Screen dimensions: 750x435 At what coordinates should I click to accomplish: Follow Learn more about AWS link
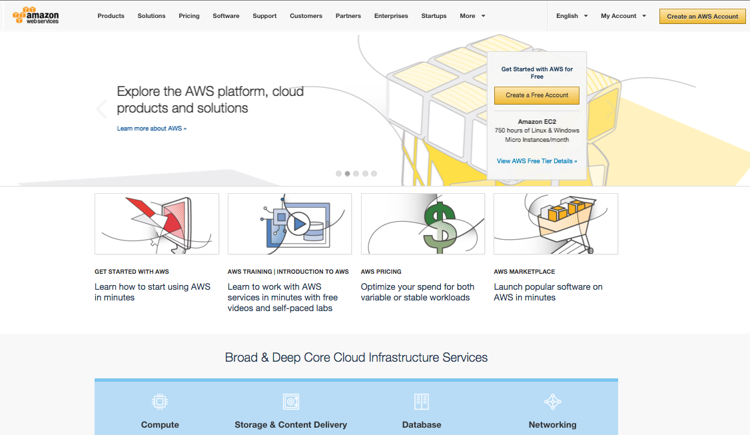pyautogui.click(x=152, y=129)
